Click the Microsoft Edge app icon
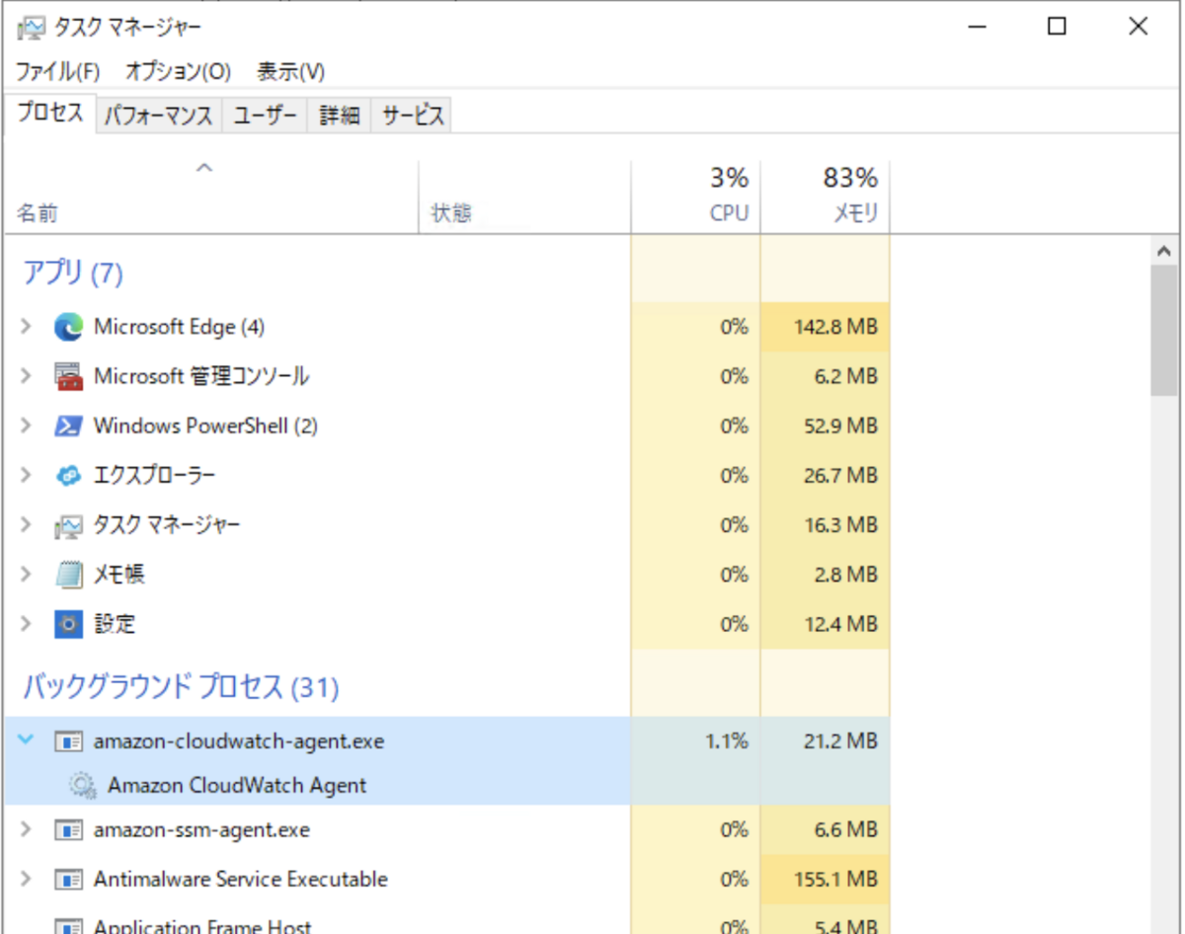Image resolution: width=1185 pixels, height=934 pixels. pos(68,327)
